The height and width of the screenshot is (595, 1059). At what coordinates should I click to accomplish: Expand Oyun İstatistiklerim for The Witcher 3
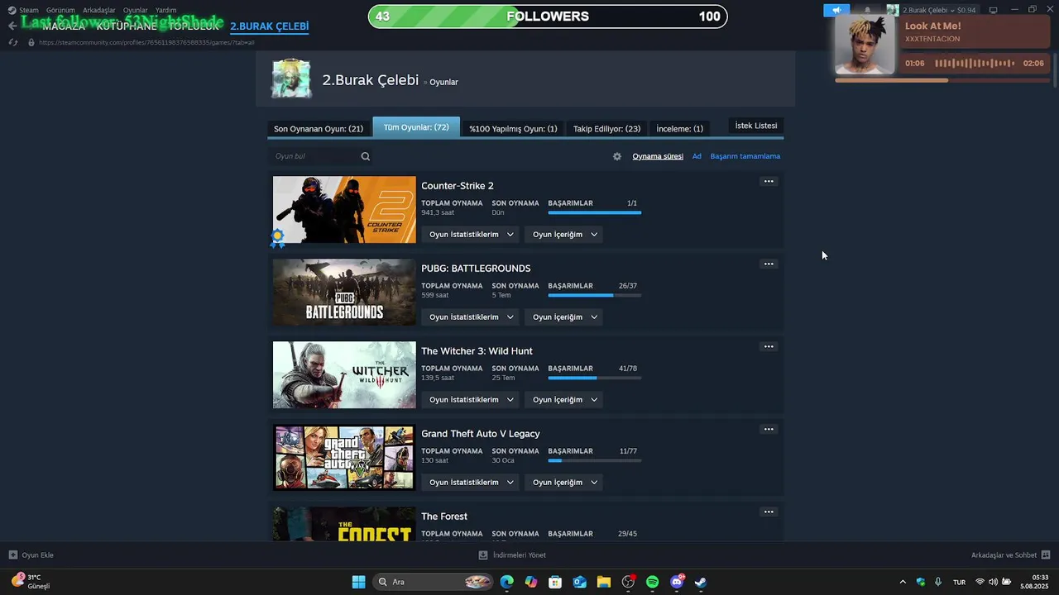(471, 400)
